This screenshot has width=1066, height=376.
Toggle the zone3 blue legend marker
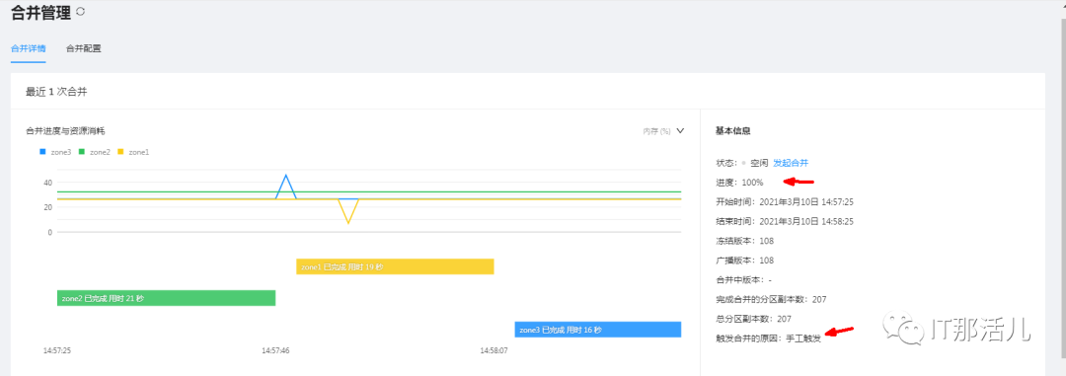pyautogui.click(x=42, y=152)
